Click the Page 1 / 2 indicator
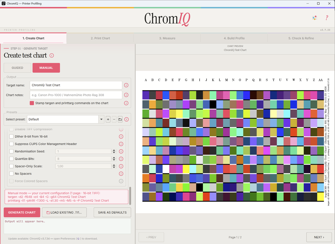Screen dimensions: 335x244 [235, 237]
